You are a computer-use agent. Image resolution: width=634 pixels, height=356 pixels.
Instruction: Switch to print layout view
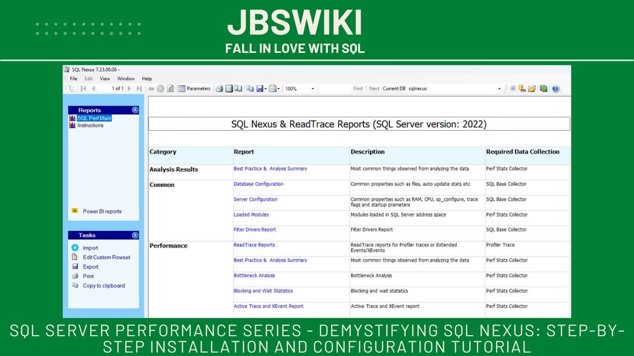click(229, 89)
